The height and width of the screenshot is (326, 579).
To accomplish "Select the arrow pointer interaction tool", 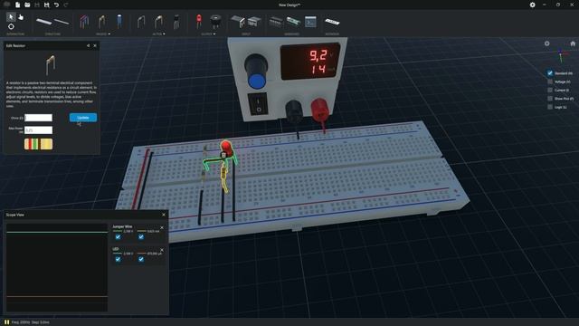I will point(11,16).
